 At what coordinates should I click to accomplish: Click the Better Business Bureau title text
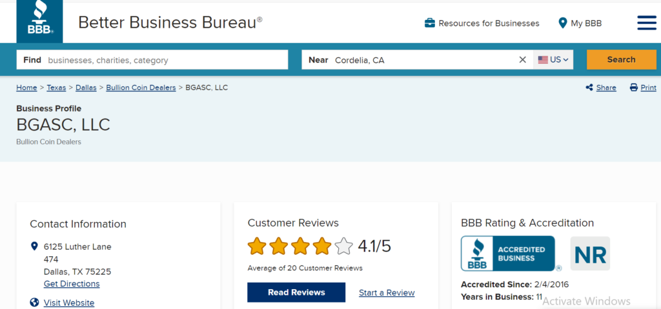point(170,23)
